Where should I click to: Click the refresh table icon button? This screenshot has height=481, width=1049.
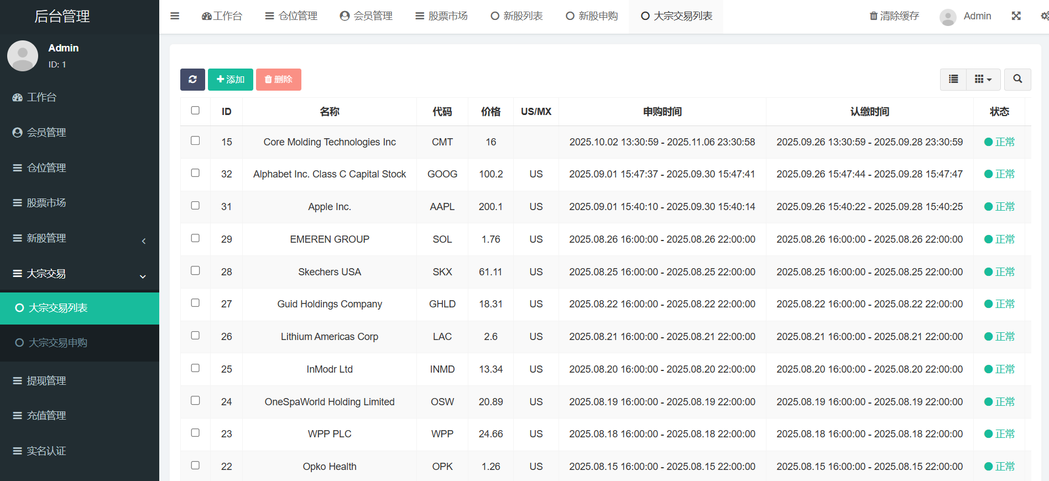coord(192,80)
